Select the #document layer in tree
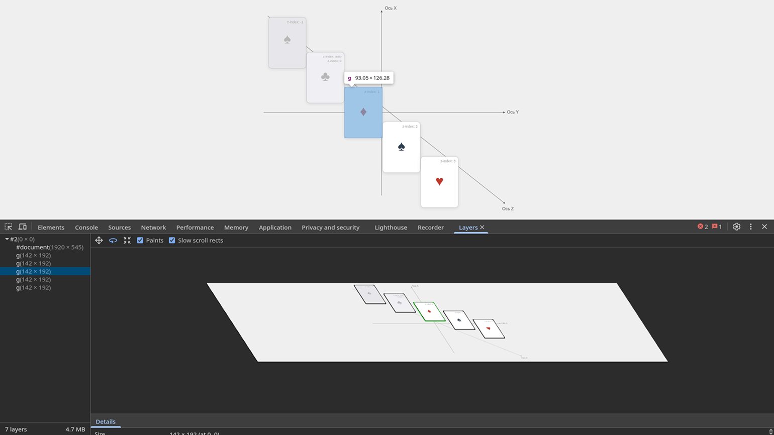Image resolution: width=774 pixels, height=435 pixels. [49, 247]
